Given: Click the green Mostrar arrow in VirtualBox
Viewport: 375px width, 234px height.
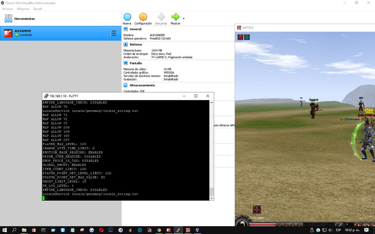Looking at the screenshot, I should [175, 17].
